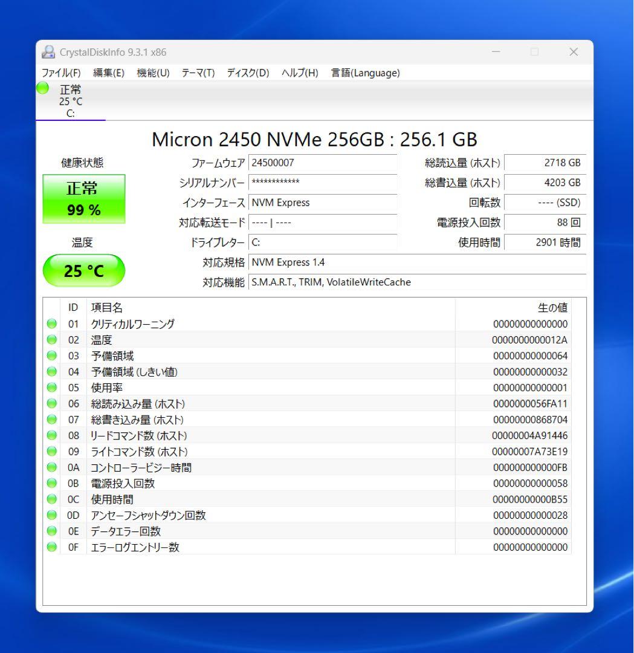This screenshot has width=634, height=653.
Task: Click the 25 °C temperature gauge
Action: click(83, 270)
